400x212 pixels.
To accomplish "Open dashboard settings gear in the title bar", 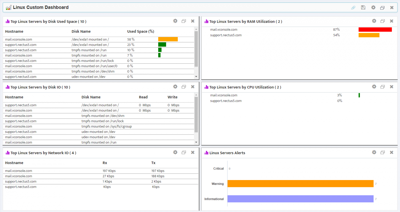I will (373, 7).
